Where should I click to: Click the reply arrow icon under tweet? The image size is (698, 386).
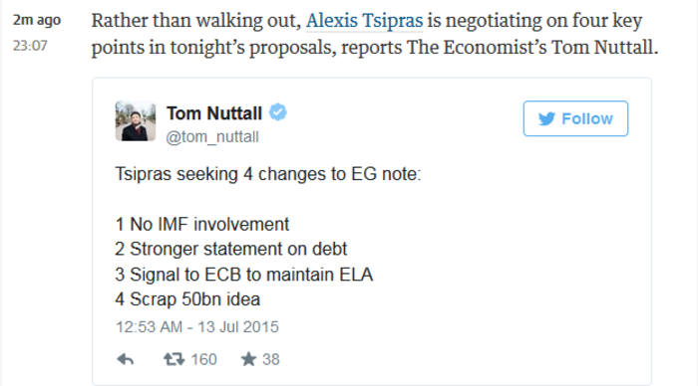pos(126,359)
